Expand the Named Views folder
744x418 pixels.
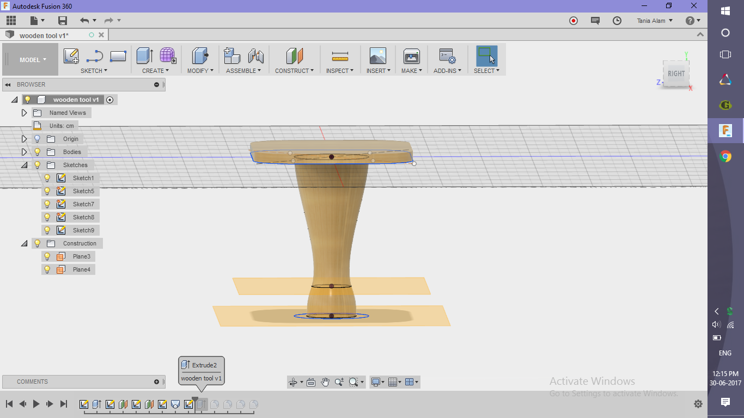click(x=24, y=113)
